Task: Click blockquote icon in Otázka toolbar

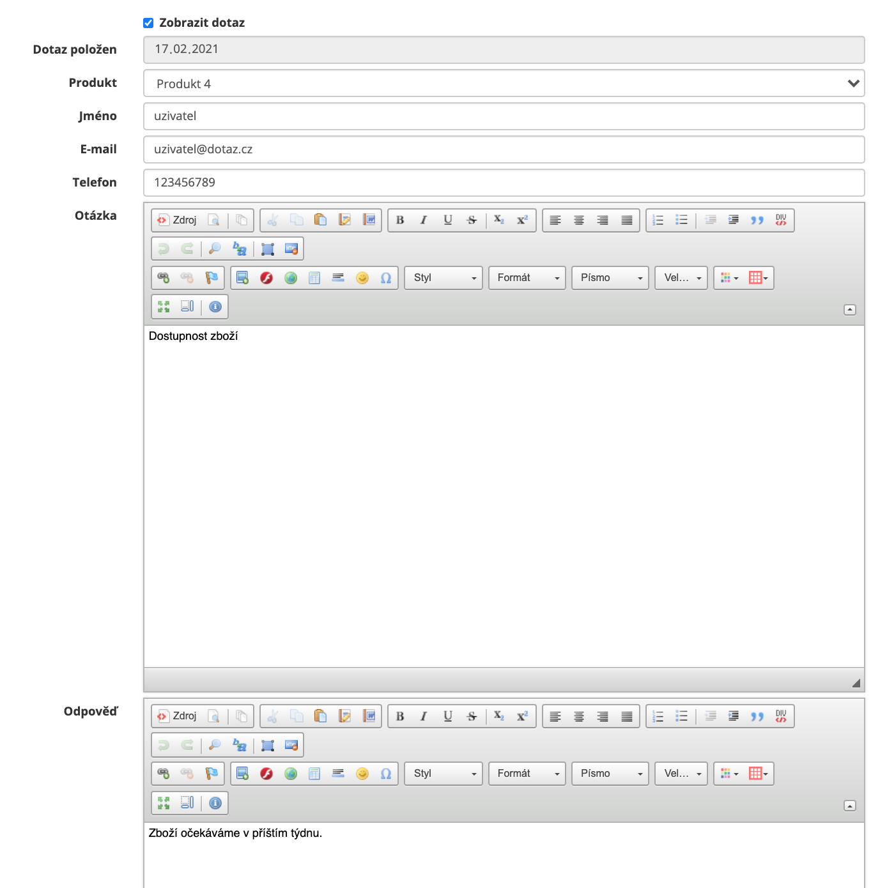Action: [x=757, y=220]
